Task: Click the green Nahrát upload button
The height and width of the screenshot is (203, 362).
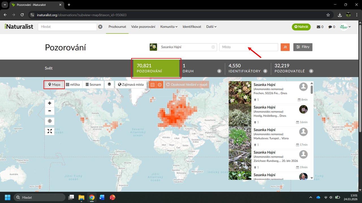Action: click(301, 27)
